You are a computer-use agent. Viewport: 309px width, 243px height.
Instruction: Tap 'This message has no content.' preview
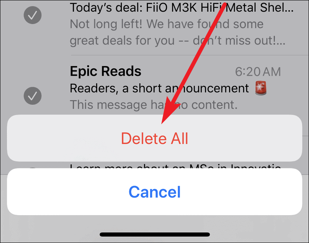[x=154, y=105]
